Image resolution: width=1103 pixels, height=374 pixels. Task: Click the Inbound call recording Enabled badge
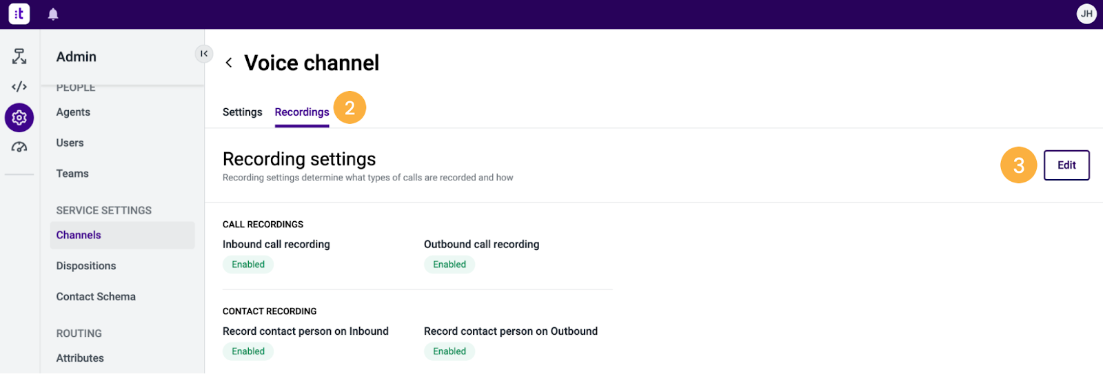[x=248, y=264]
